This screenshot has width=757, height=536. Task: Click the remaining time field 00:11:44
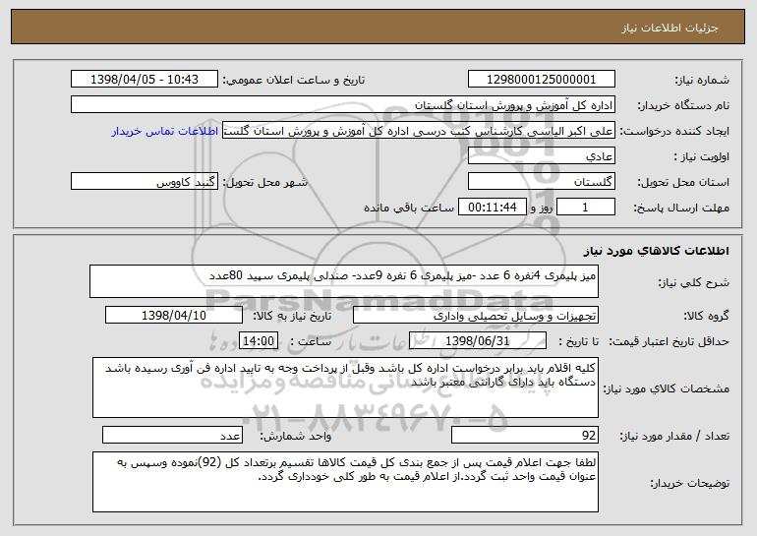[x=492, y=207]
